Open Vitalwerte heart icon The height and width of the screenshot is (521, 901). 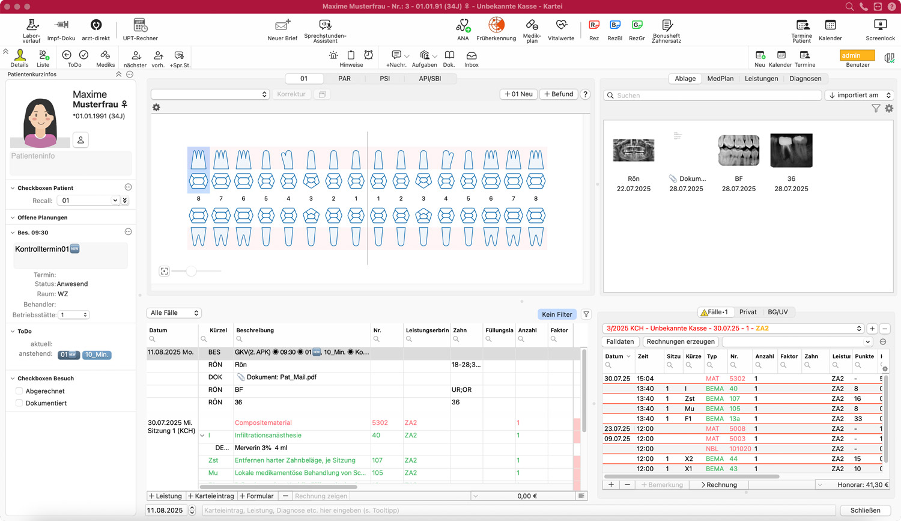[x=561, y=25]
